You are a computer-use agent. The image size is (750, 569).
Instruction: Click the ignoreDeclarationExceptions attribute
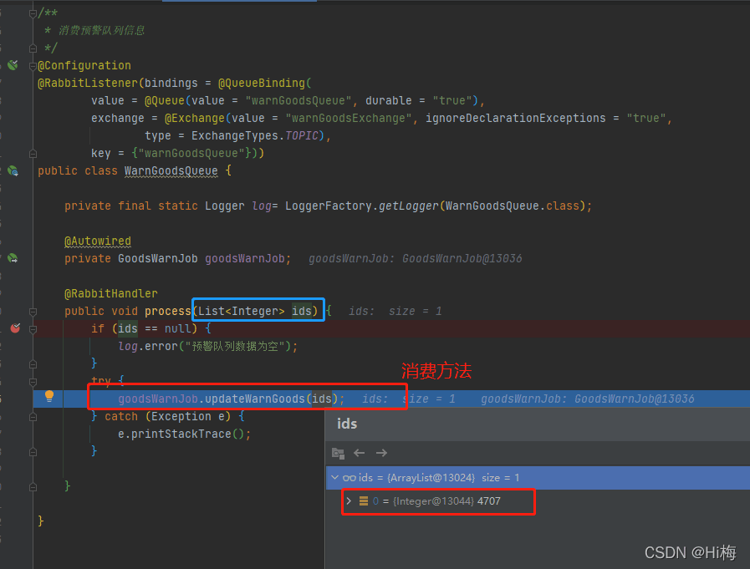516,118
